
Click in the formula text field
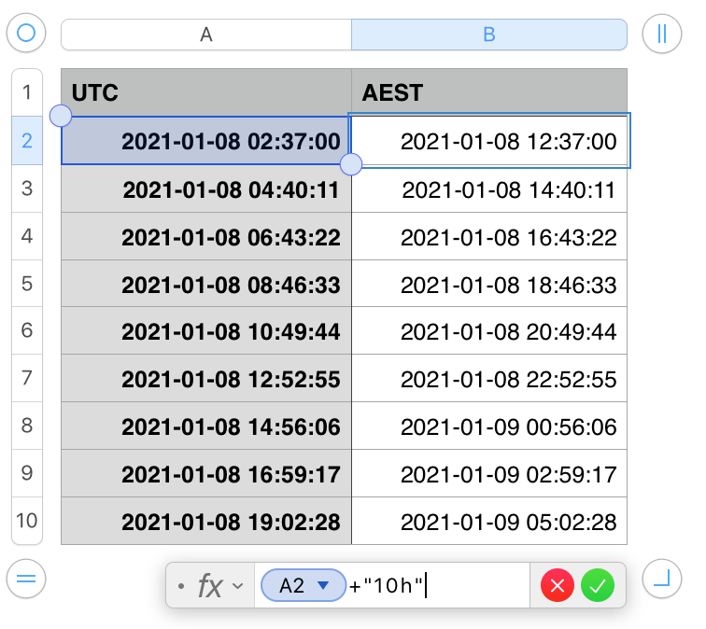point(476,586)
